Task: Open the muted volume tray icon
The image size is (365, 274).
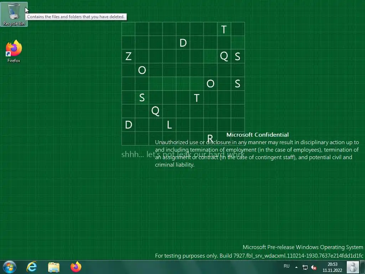Action: coord(314,267)
